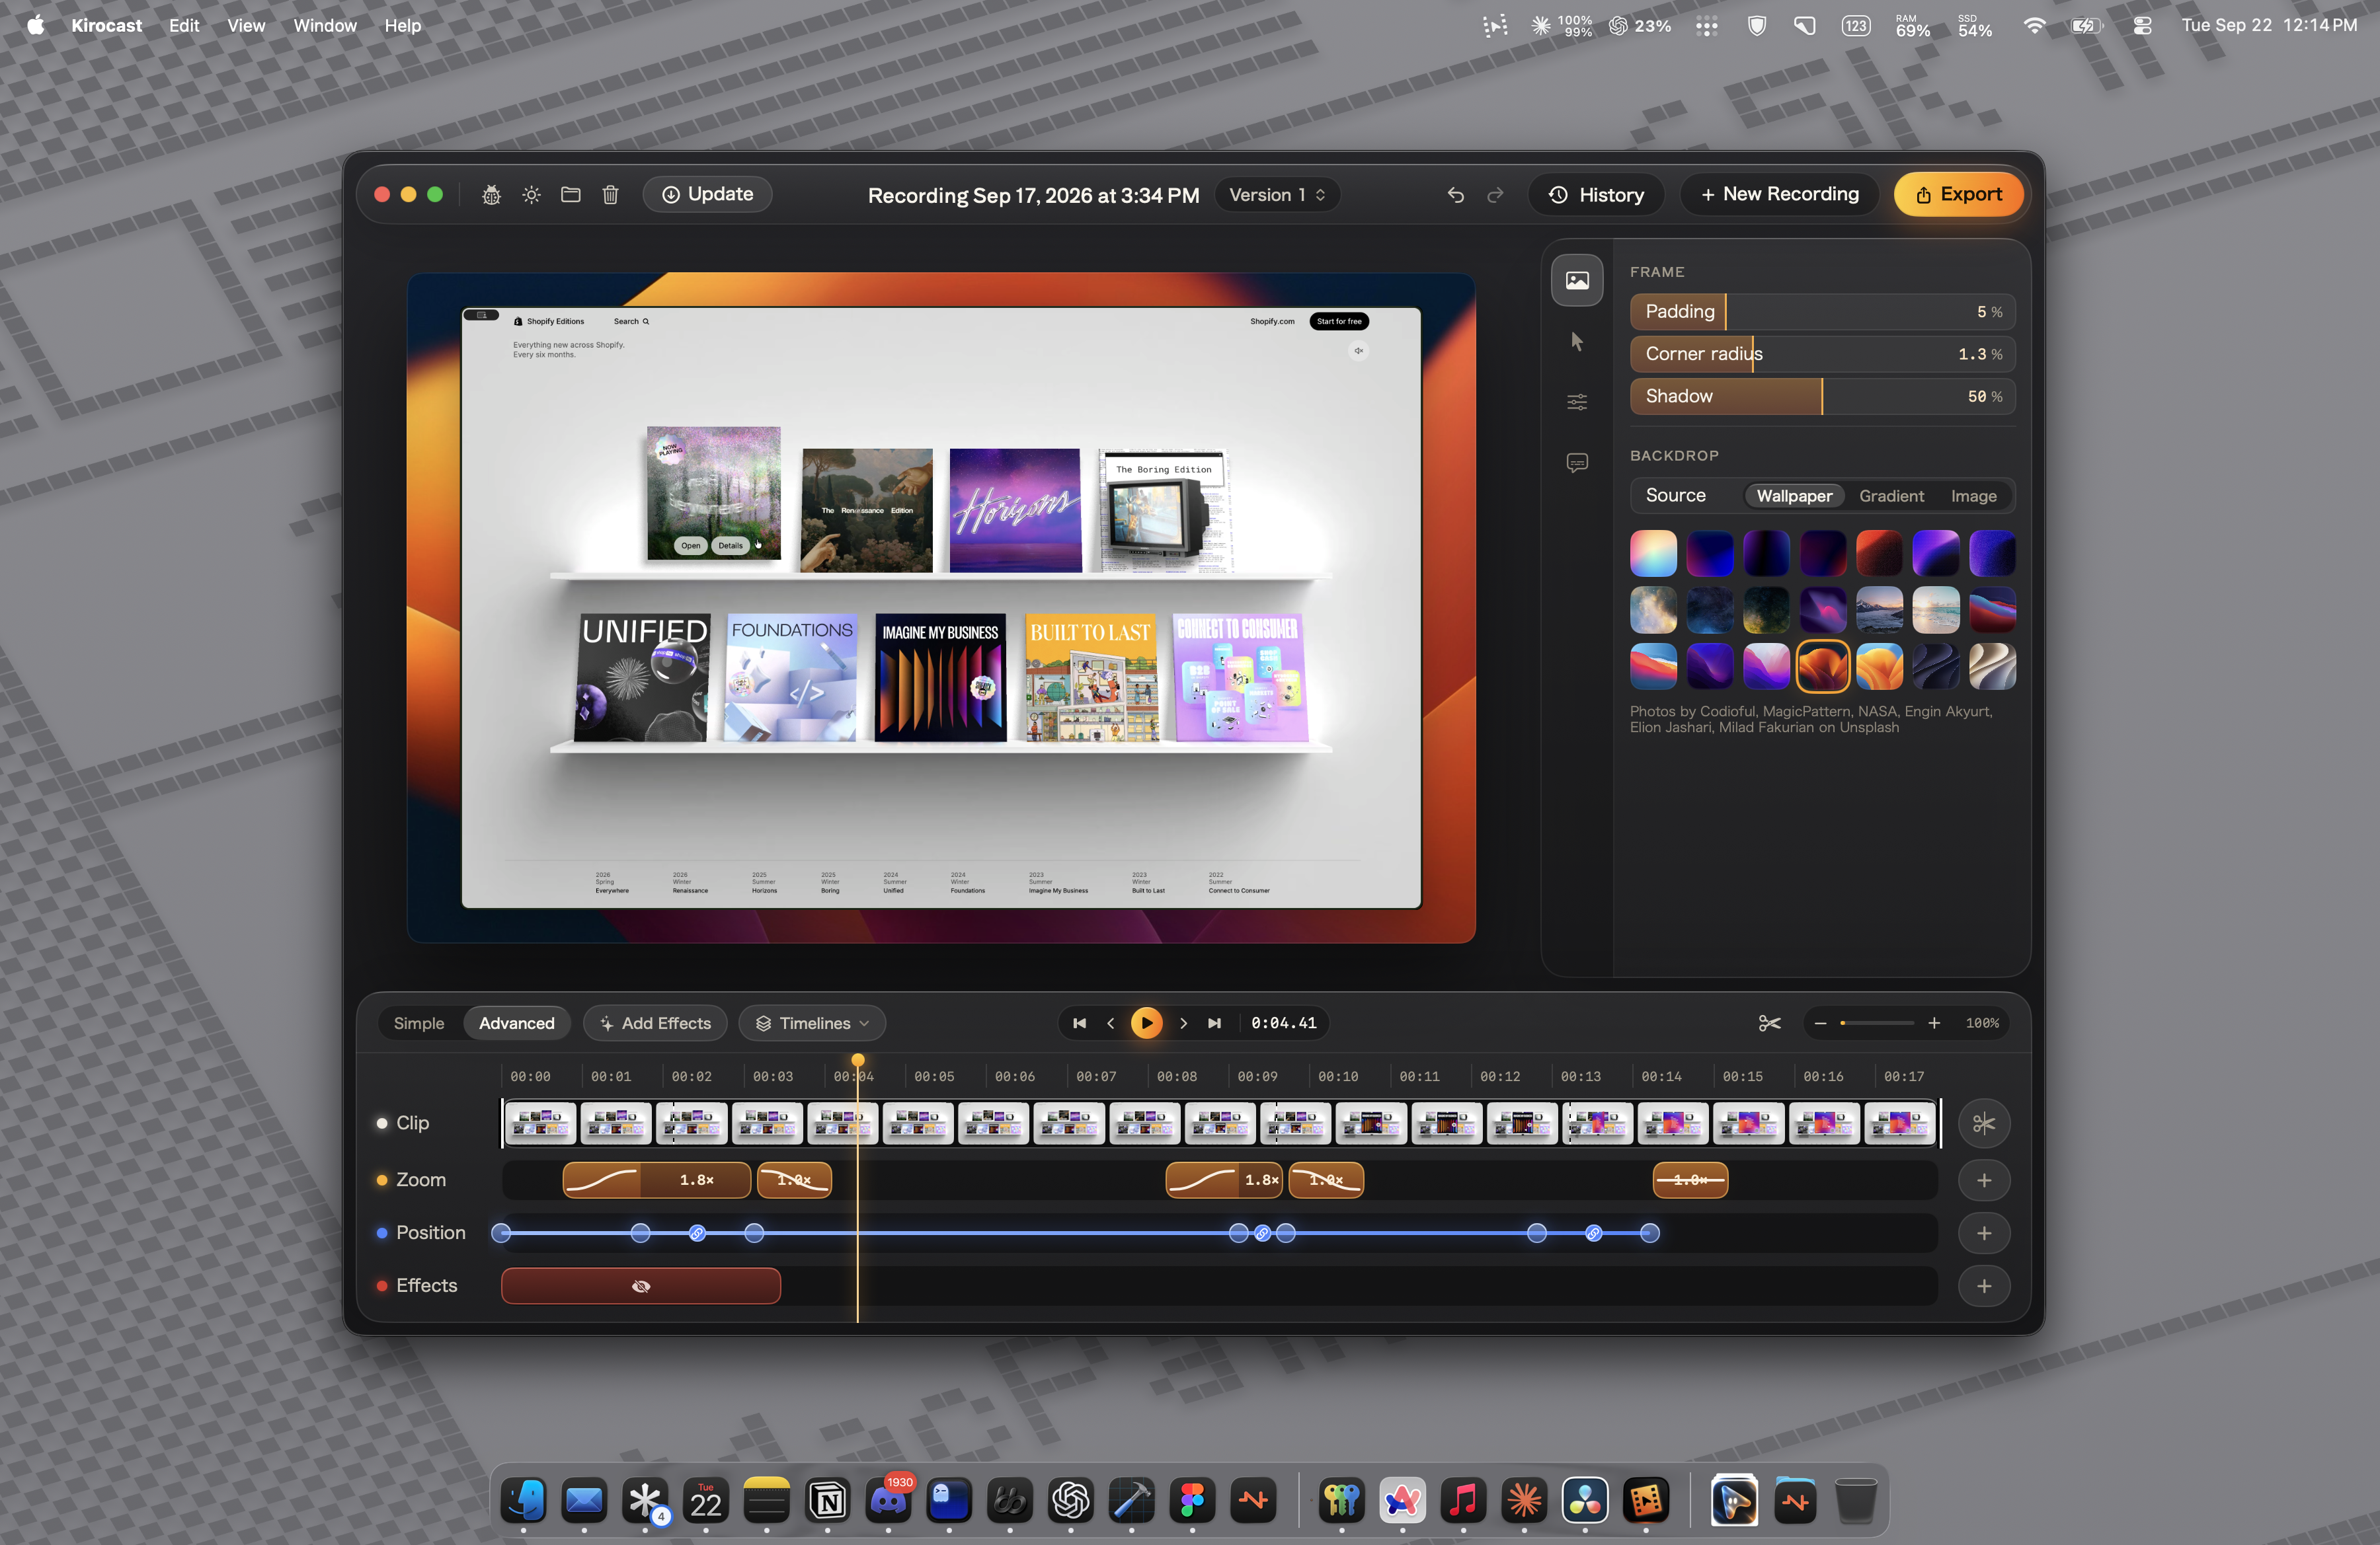Select Wallpaper as backdrop source
Screen dimensions: 2380x1545
click(1794, 496)
